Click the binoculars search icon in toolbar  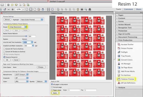90,9
